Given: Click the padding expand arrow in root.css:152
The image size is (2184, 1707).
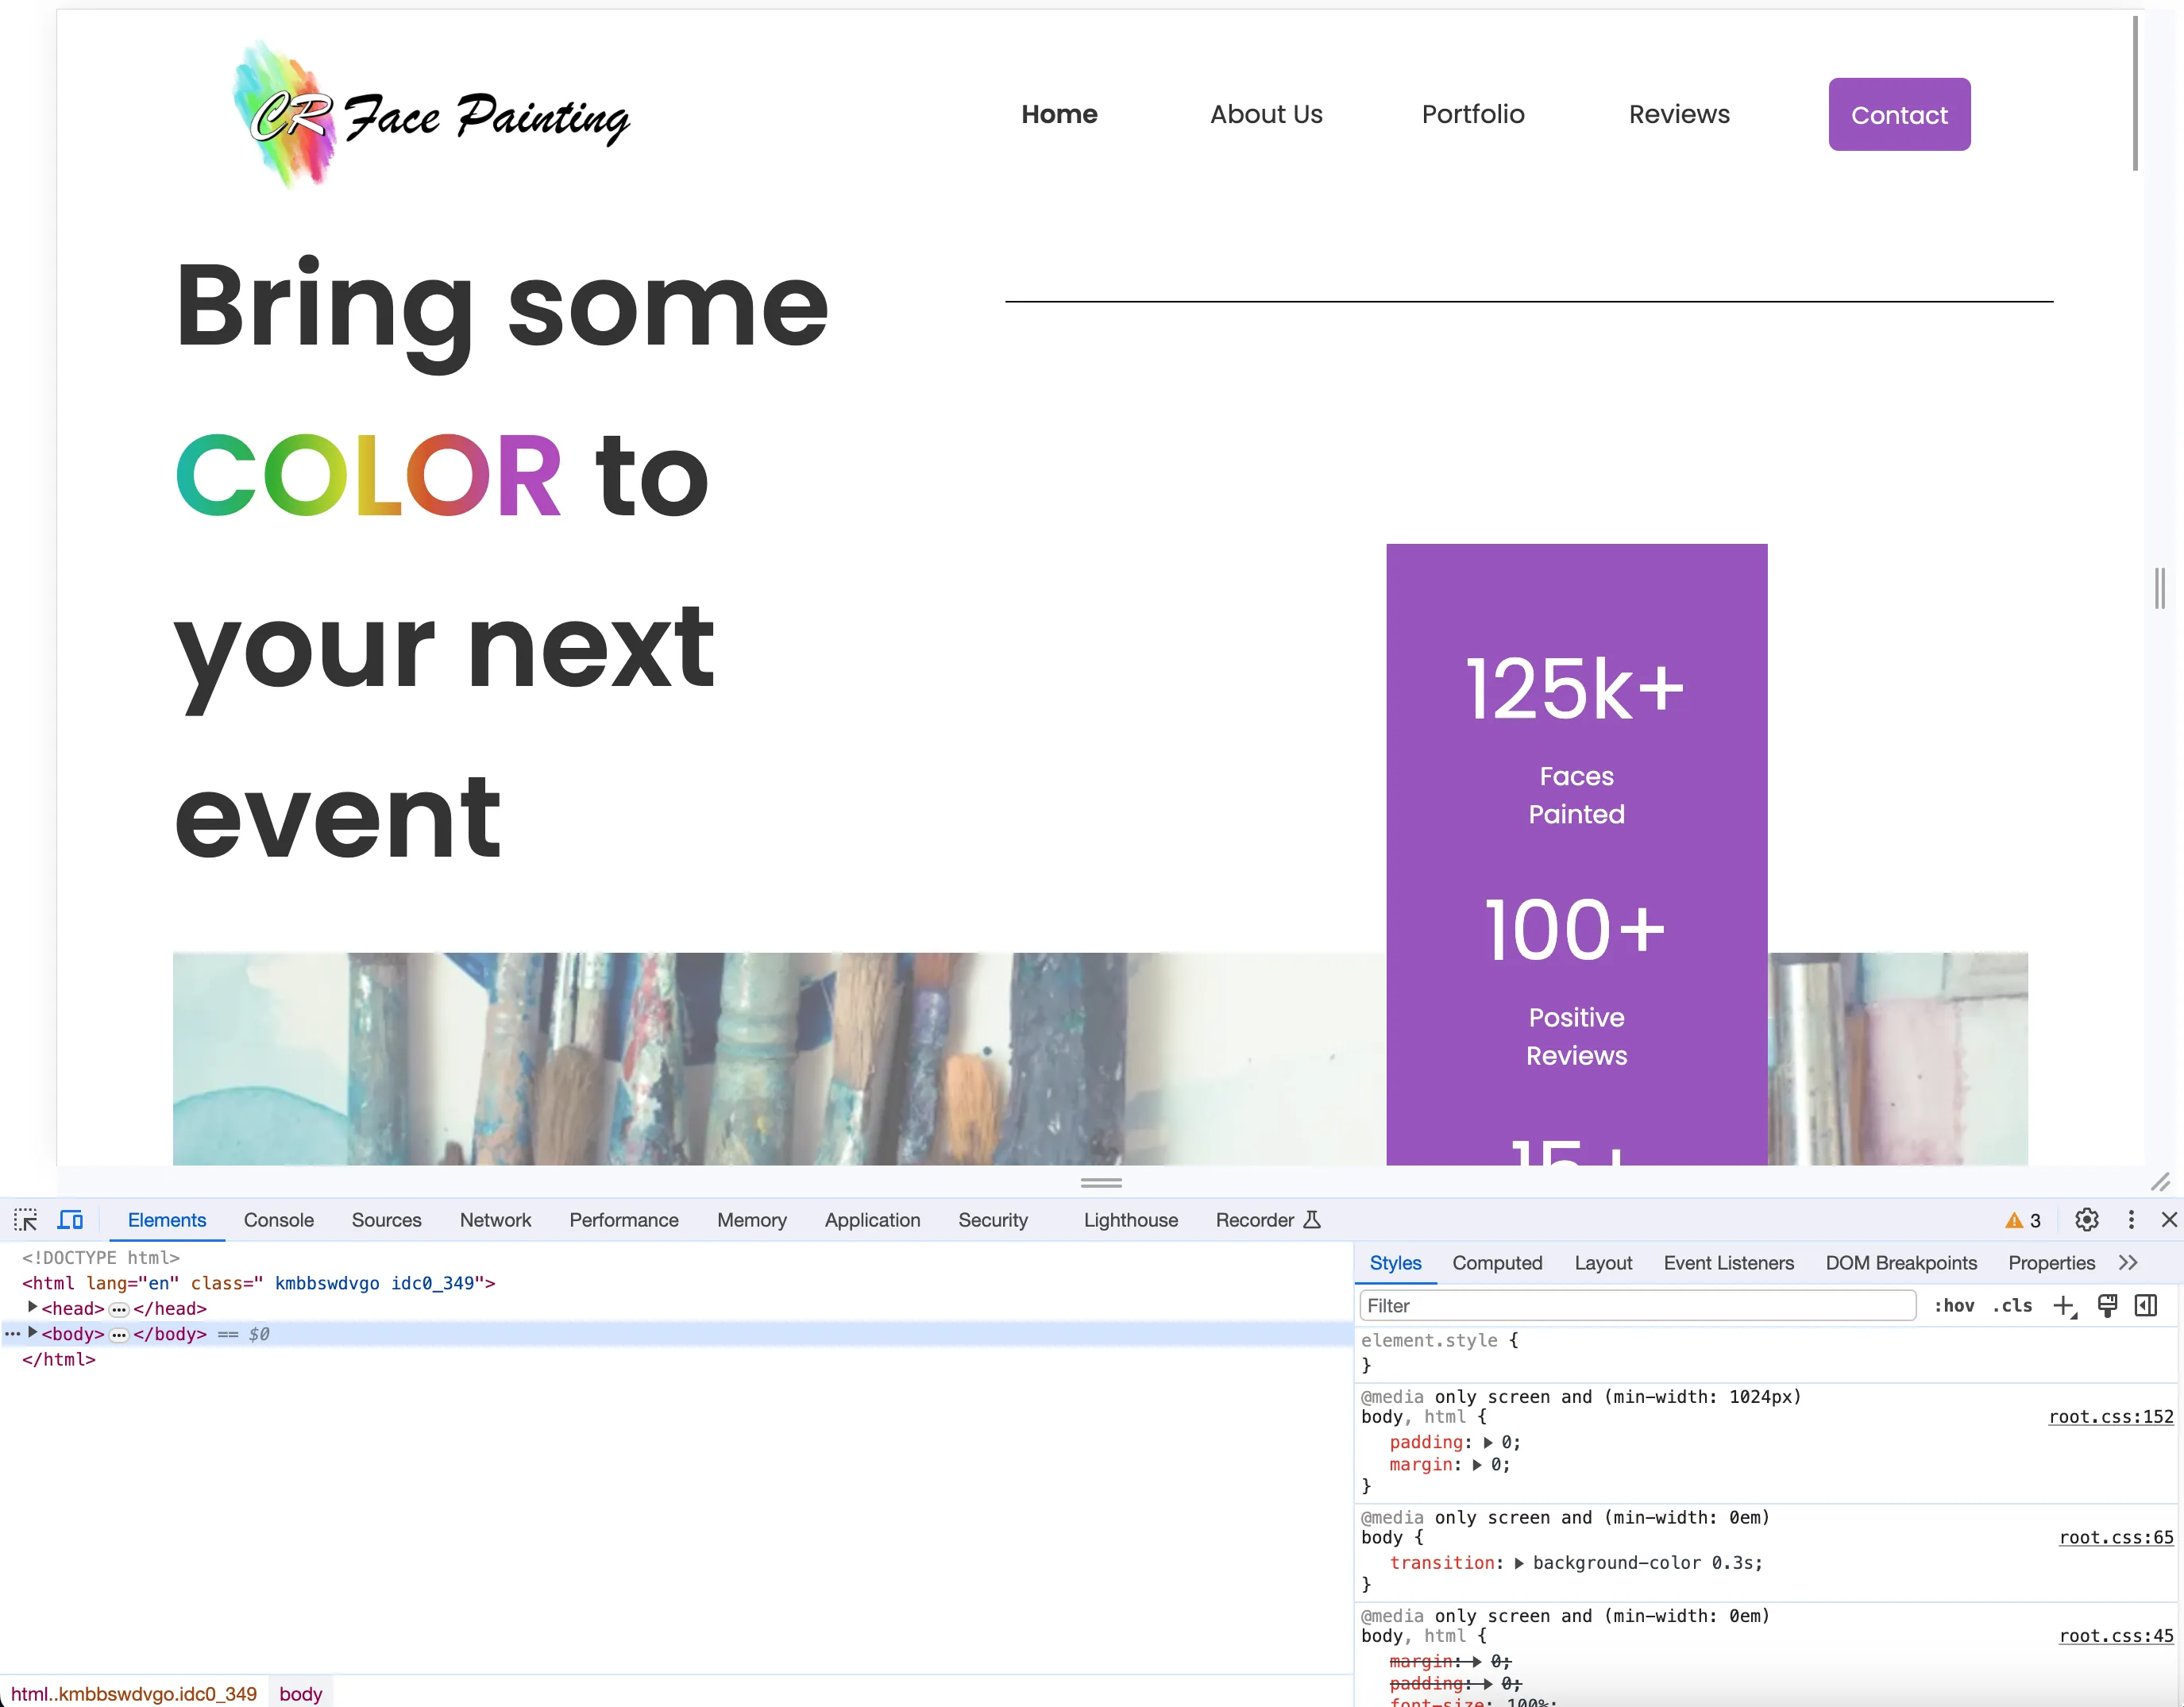Looking at the screenshot, I should [x=1489, y=1442].
